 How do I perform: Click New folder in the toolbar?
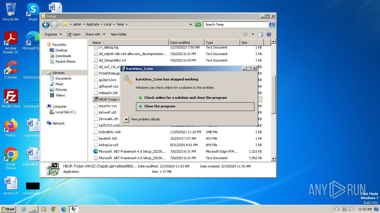[119, 34]
